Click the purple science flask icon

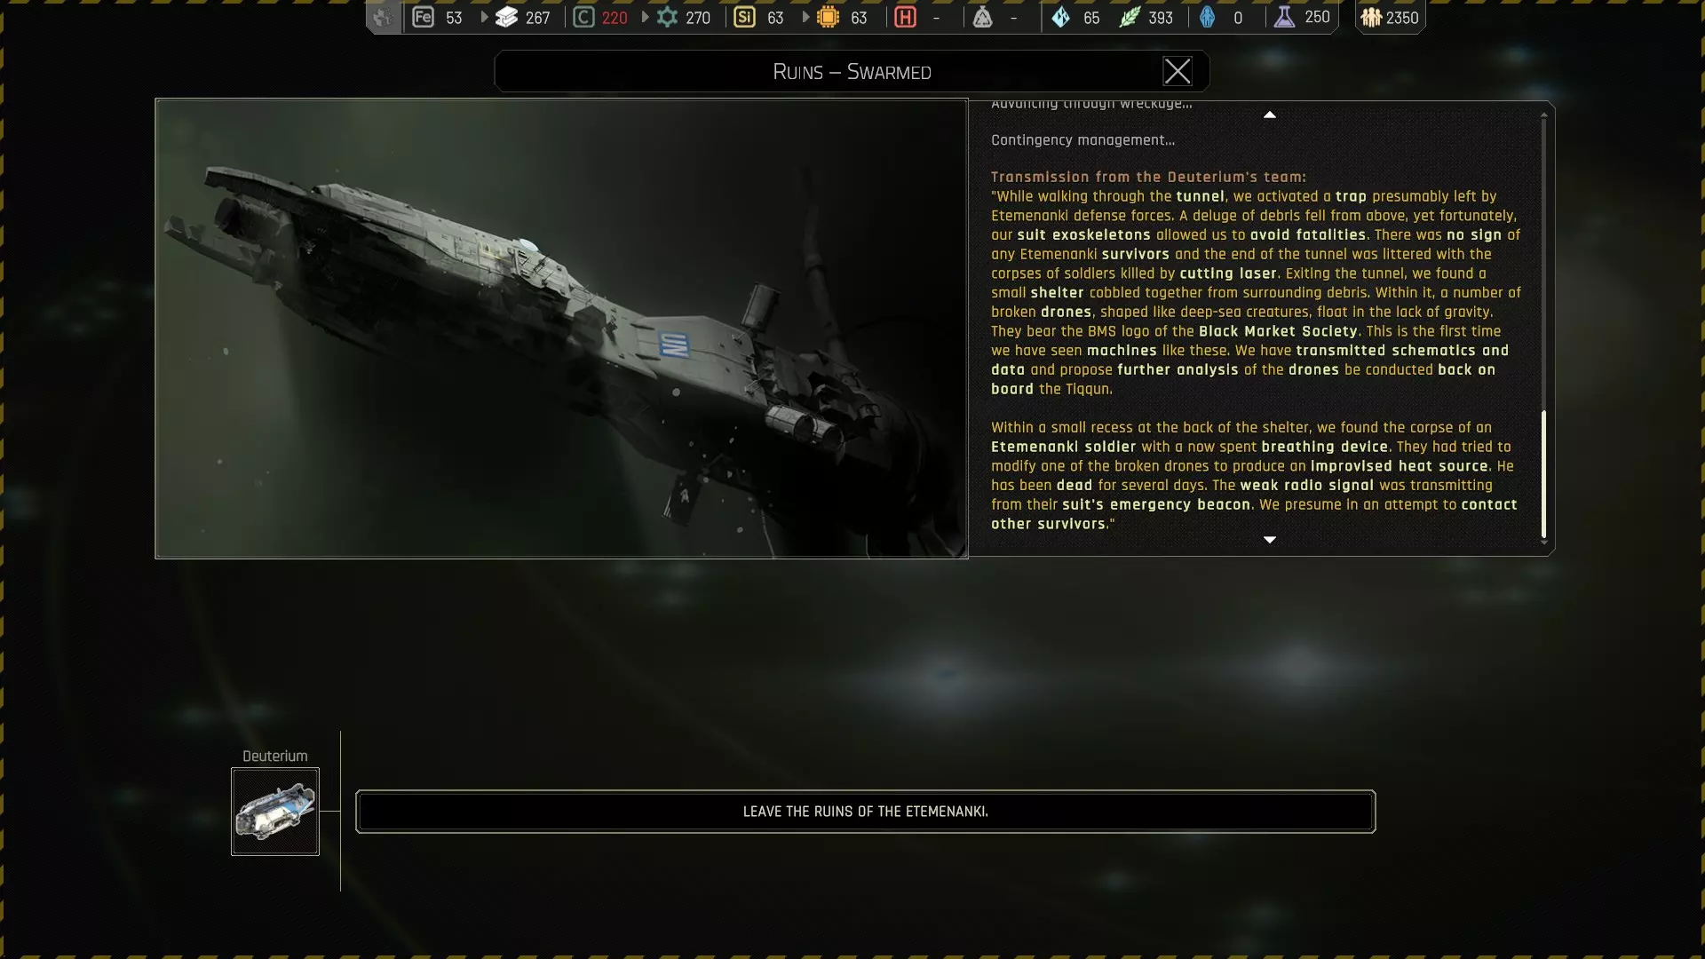[x=1284, y=17]
